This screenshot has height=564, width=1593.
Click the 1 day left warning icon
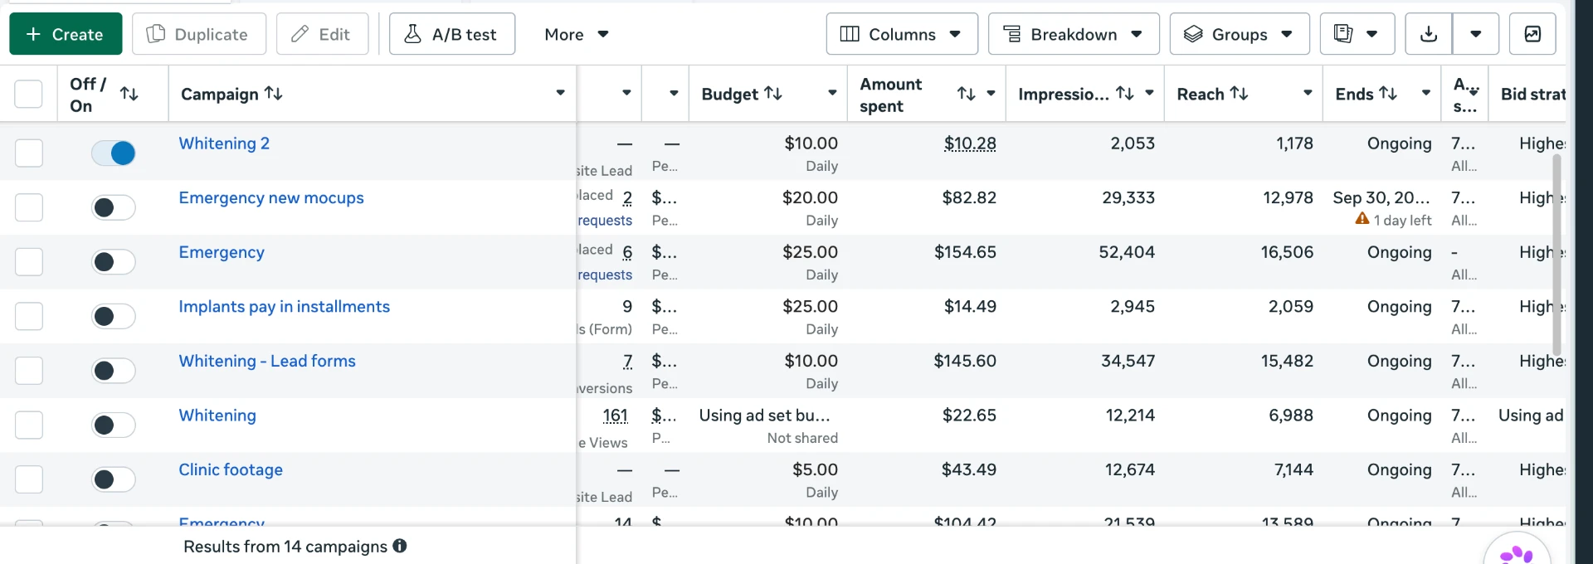click(1362, 219)
